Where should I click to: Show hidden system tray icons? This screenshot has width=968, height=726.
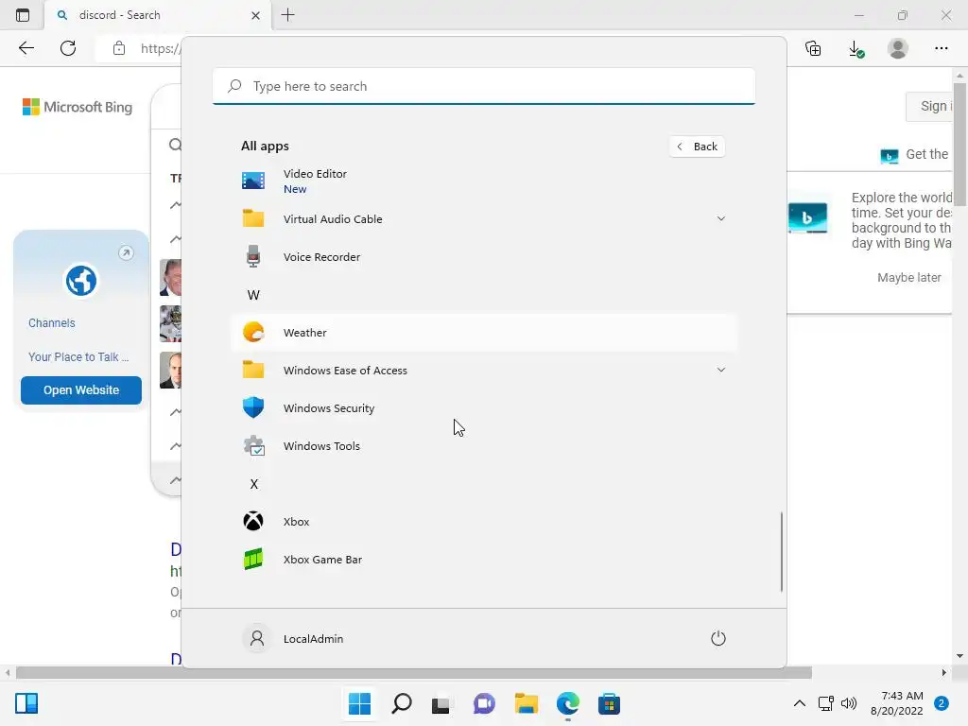coord(800,703)
